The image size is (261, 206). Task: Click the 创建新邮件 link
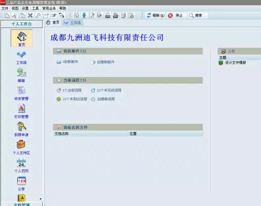coord(106,62)
